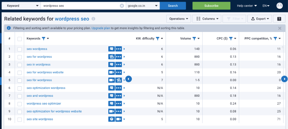Open the google.co.in database dropdown
This screenshot has width=288, height=129.
click(143, 6)
